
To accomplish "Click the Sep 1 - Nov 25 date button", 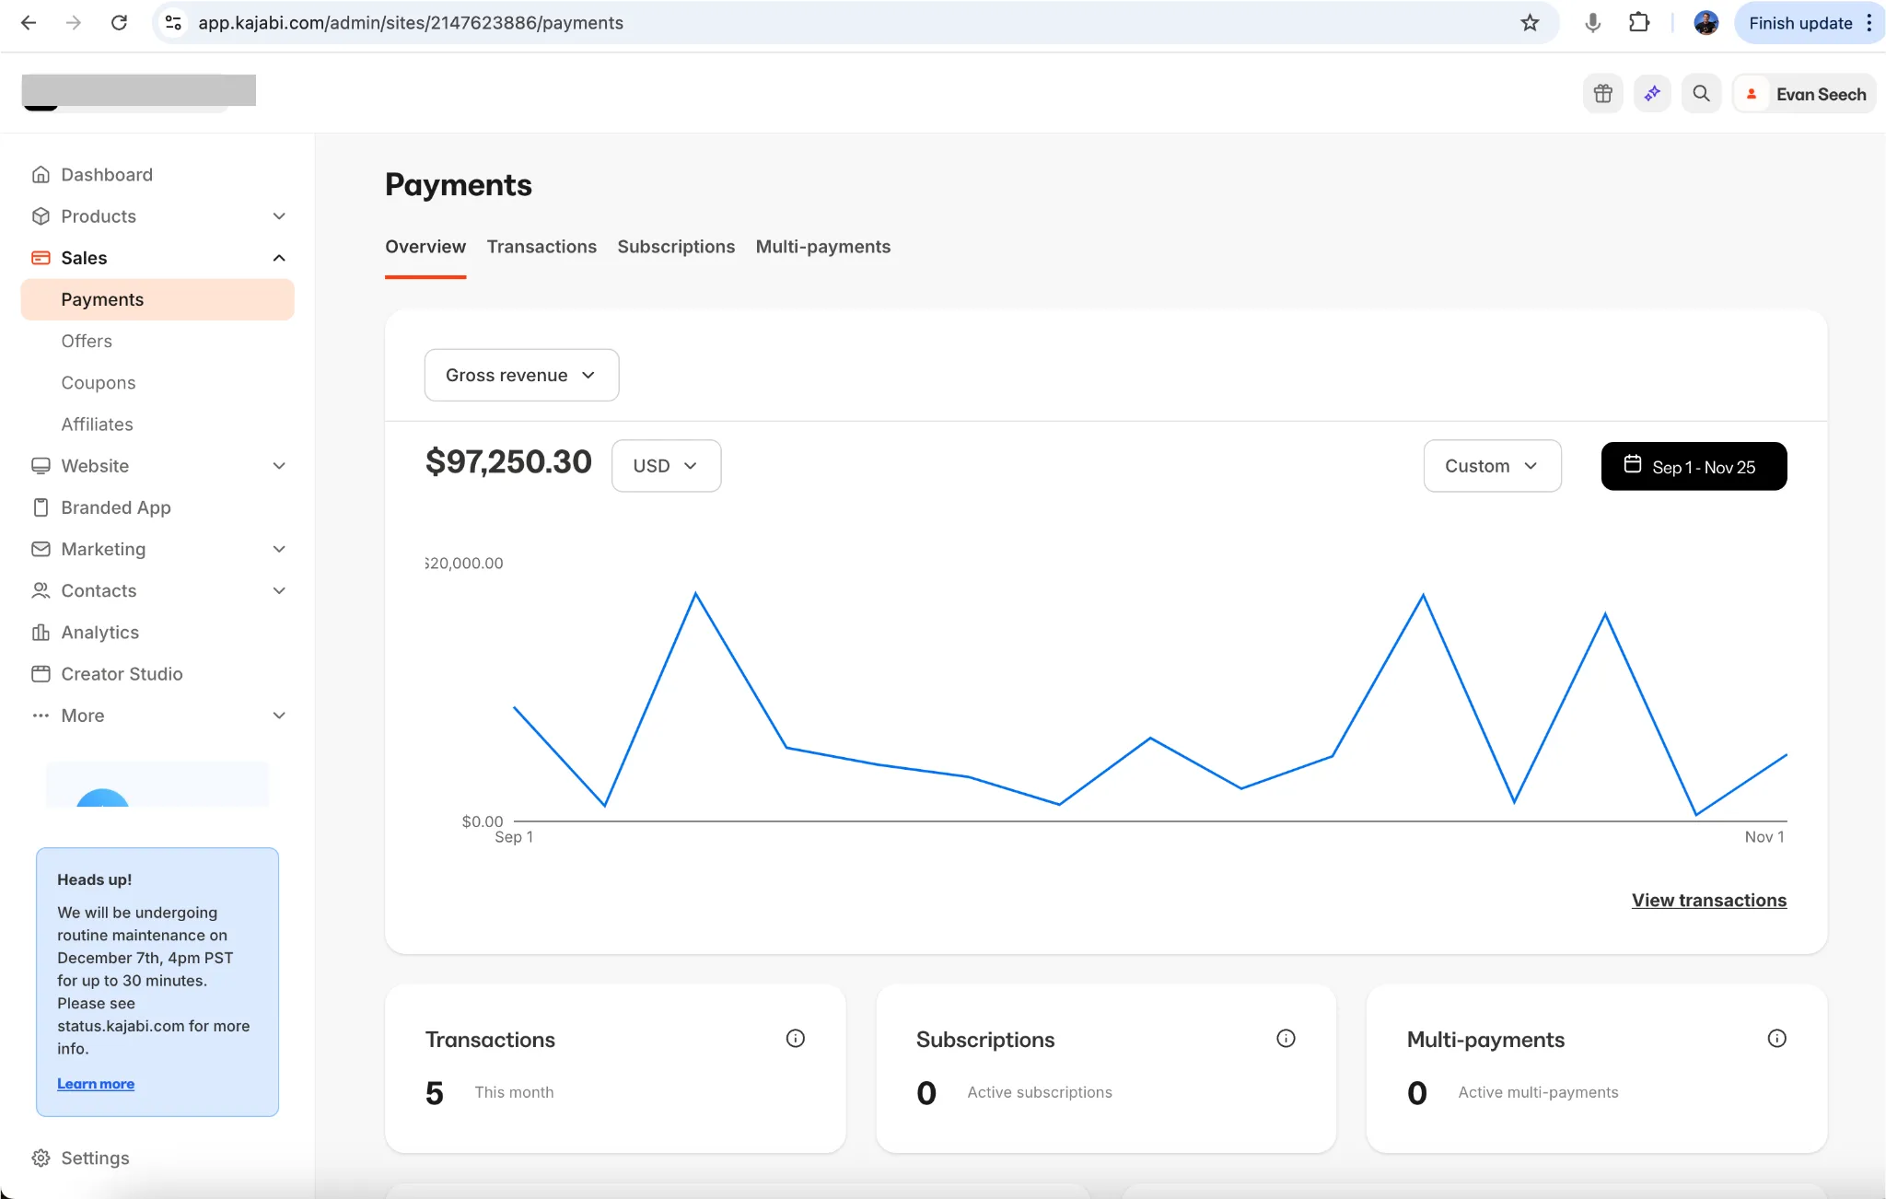I will (x=1694, y=467).
